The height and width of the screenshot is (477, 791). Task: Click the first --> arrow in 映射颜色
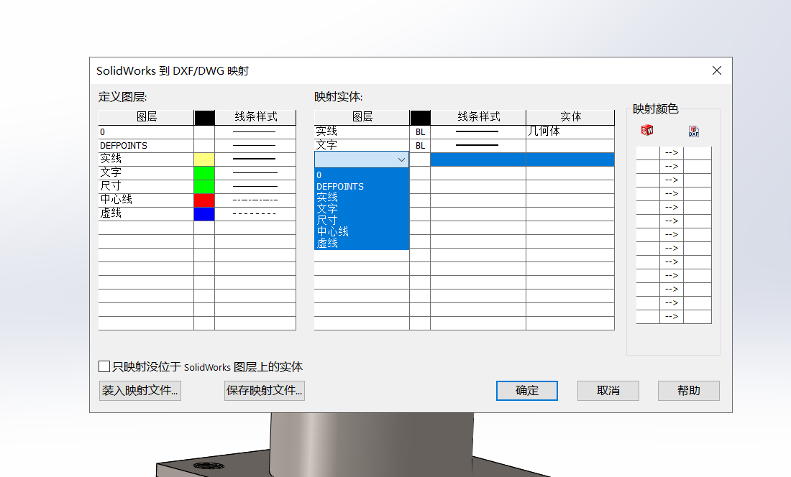672,152
